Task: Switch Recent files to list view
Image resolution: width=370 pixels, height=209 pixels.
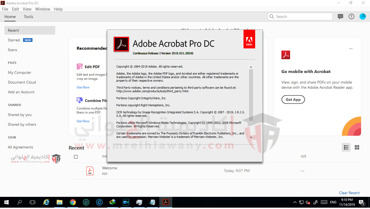Action: coord(346,147)
